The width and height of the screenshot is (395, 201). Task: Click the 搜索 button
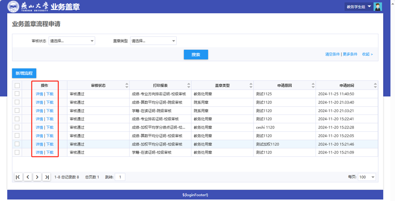(196, 55)
